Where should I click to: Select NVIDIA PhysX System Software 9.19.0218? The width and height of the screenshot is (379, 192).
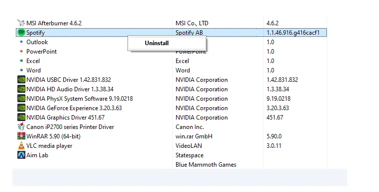click(80, 98)
